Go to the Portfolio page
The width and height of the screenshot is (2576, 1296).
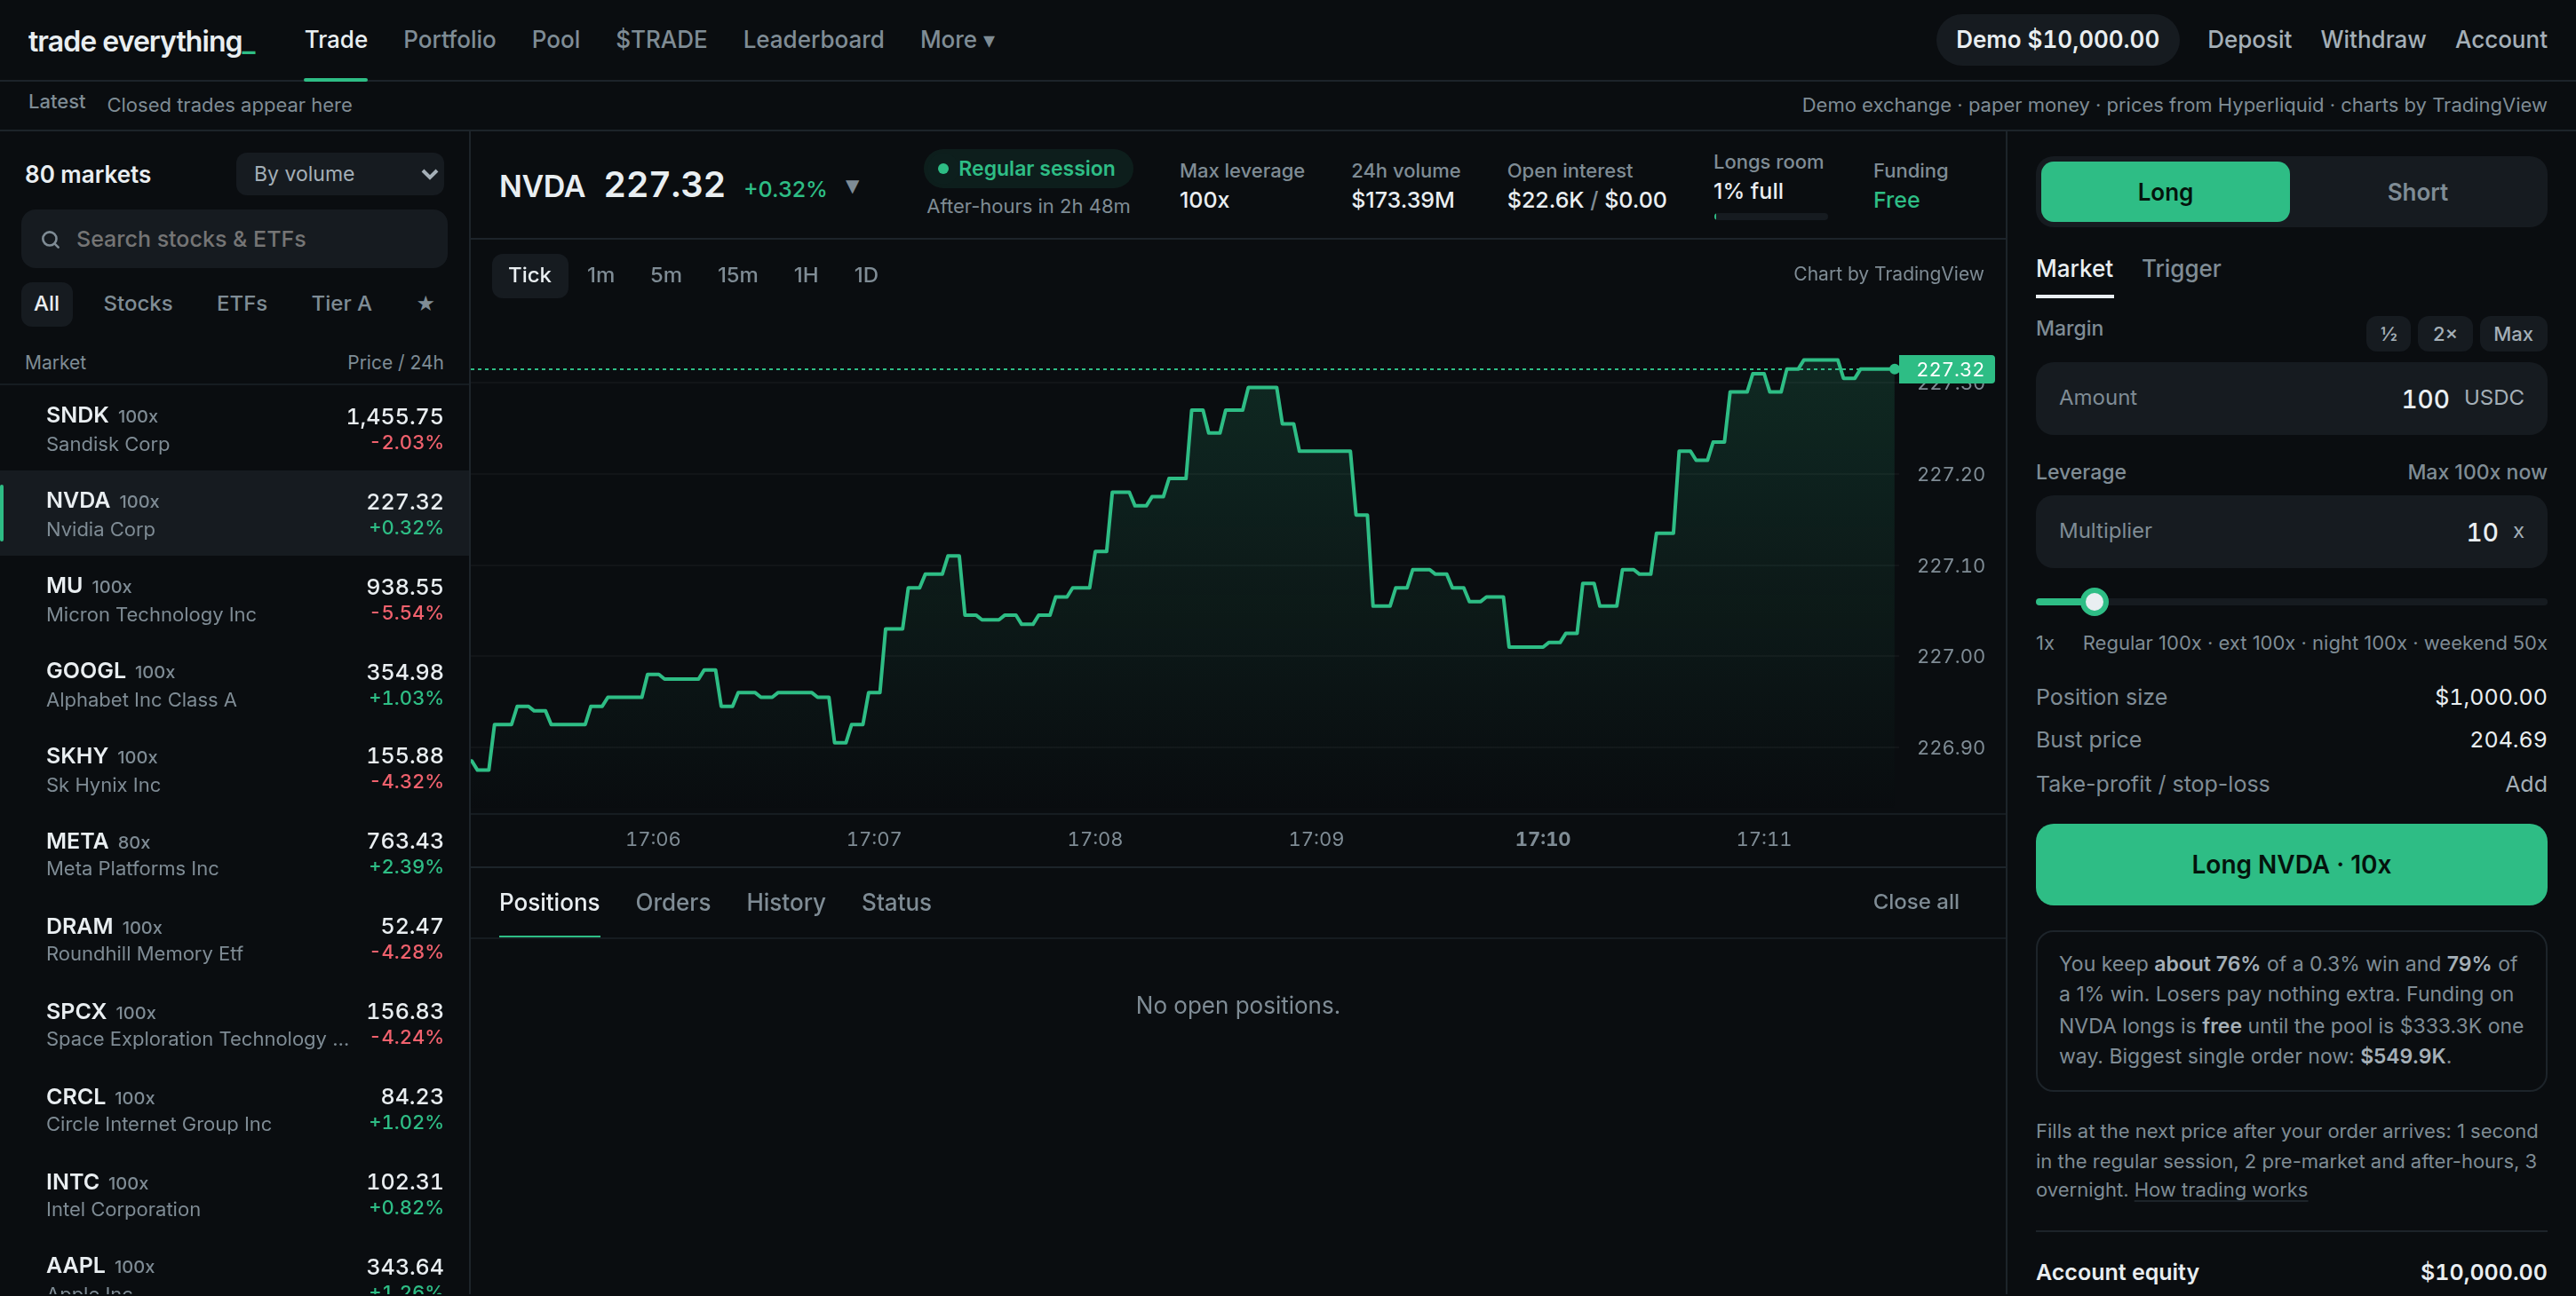coord(449,40)
